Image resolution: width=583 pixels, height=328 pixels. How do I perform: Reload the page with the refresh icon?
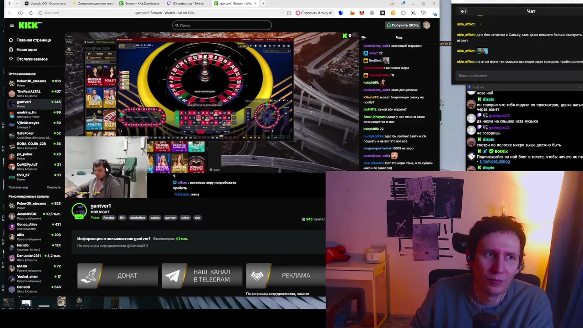[31, 13]
